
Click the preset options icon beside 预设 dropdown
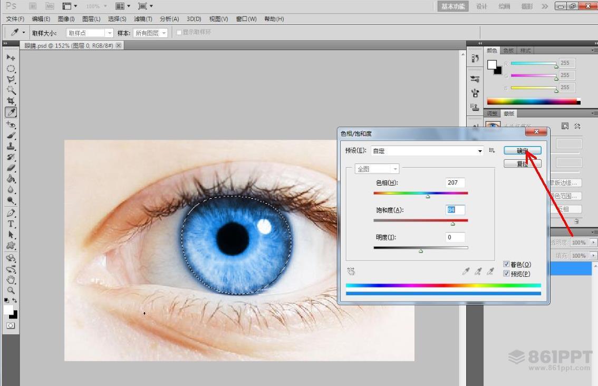click(x=491, y=151)
